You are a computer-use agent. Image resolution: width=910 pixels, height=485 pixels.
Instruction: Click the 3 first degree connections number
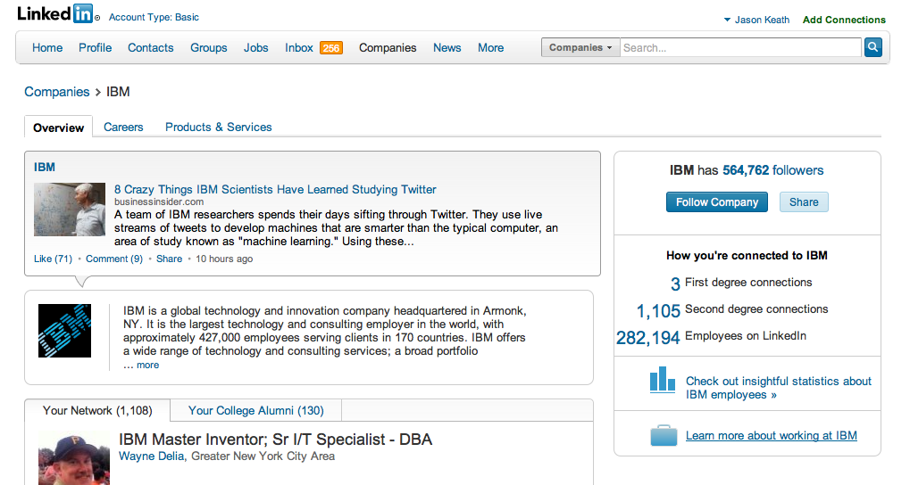675,284
